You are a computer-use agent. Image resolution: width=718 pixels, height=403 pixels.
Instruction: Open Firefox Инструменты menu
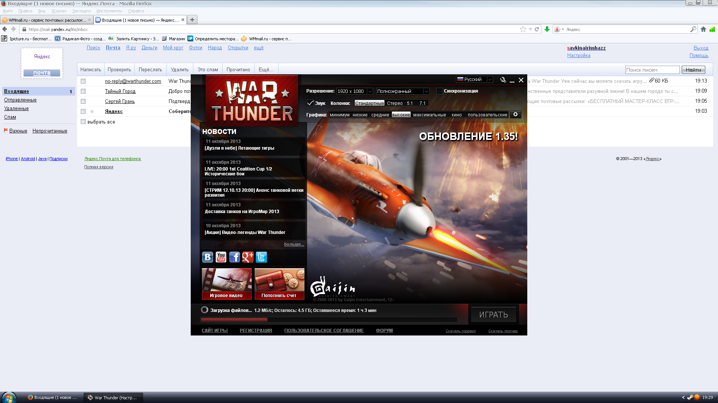coord(109,11)
